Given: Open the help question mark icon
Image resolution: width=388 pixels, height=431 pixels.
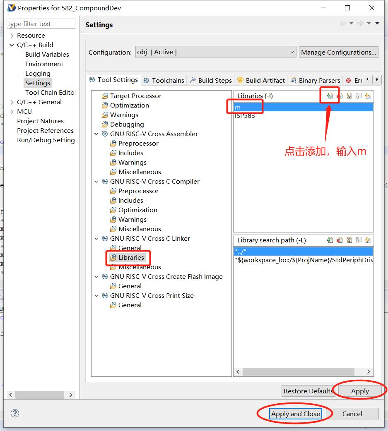Looking at the screenshot, I should [15, 413].
